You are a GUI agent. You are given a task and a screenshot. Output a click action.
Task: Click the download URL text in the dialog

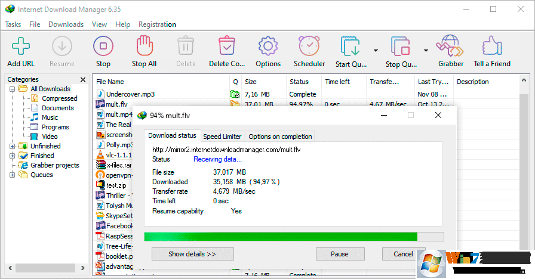(226, 150)
